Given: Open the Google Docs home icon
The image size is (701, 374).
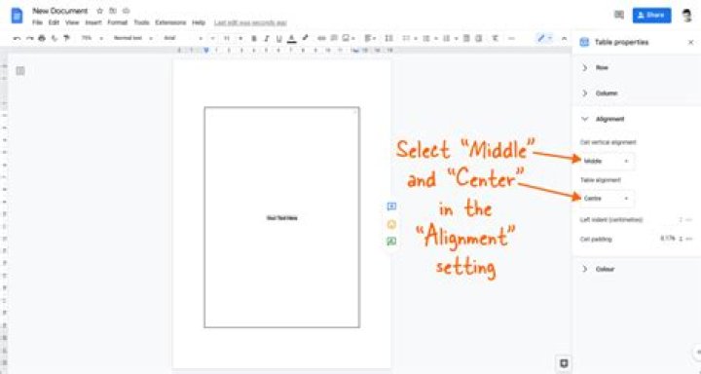Looking at the screenshot, I should 17,16.
